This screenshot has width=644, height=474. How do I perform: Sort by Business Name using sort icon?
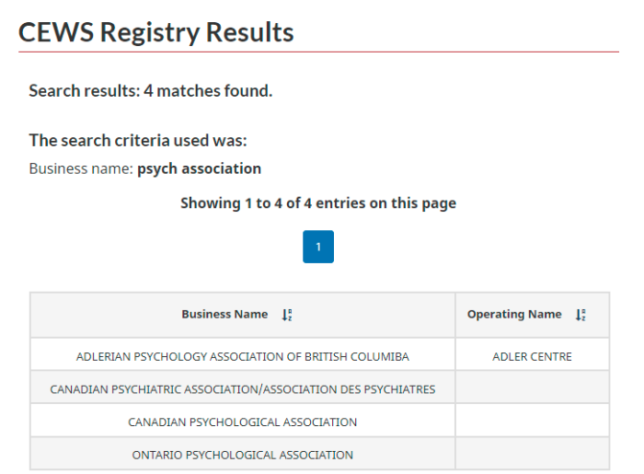287,315
